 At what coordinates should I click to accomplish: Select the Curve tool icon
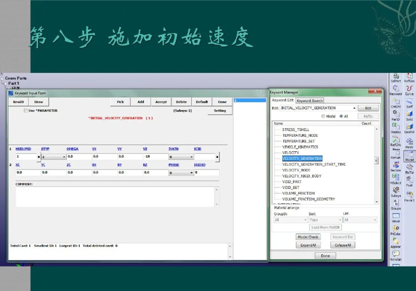409,90
